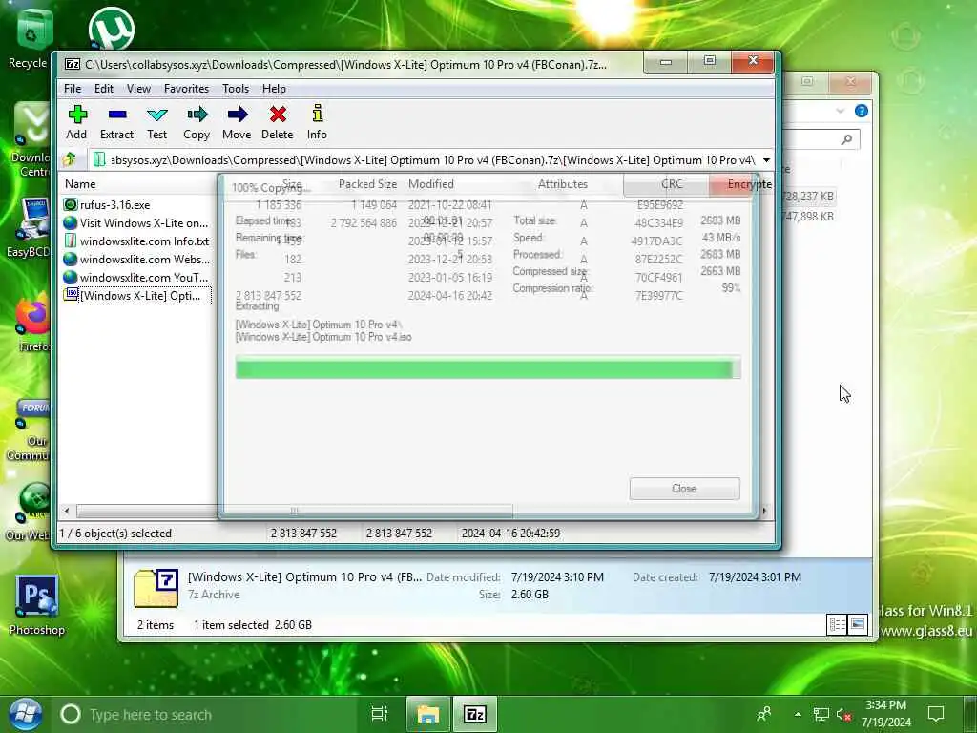
Task: Sort by the Attributes column header
Action: coord(563,184)
